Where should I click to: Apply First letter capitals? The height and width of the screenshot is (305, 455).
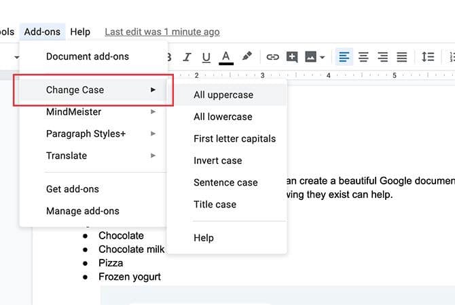pyautogui.click(x=227, y=139)
